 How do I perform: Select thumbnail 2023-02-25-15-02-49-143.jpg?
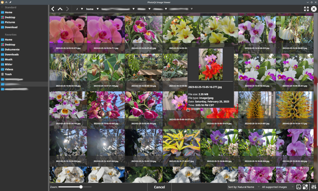coord(144,110)
